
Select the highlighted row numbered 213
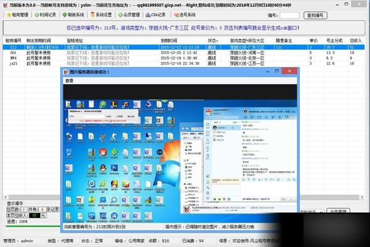click(x=184, y=47)
